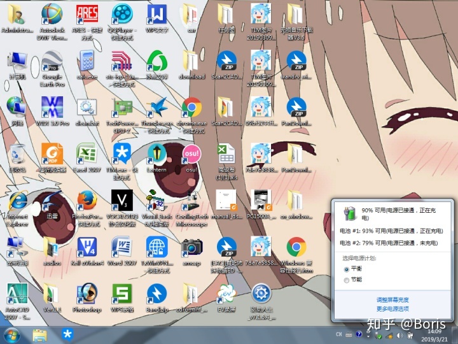Open the FirefoxPortable shortcut
Viewport: 458px width, 344px height.
tap(87, 201)
